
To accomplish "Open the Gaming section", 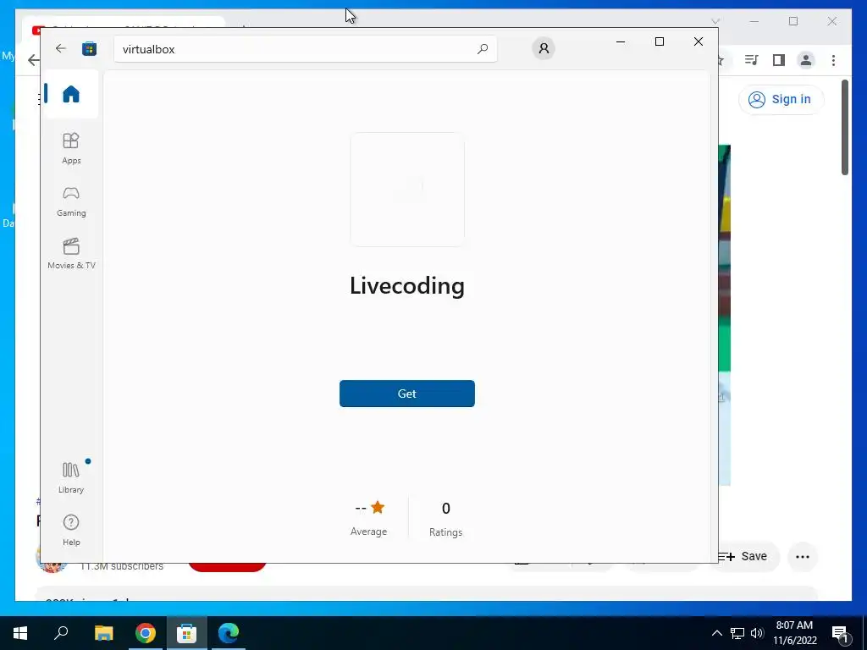I will [71, 201].
